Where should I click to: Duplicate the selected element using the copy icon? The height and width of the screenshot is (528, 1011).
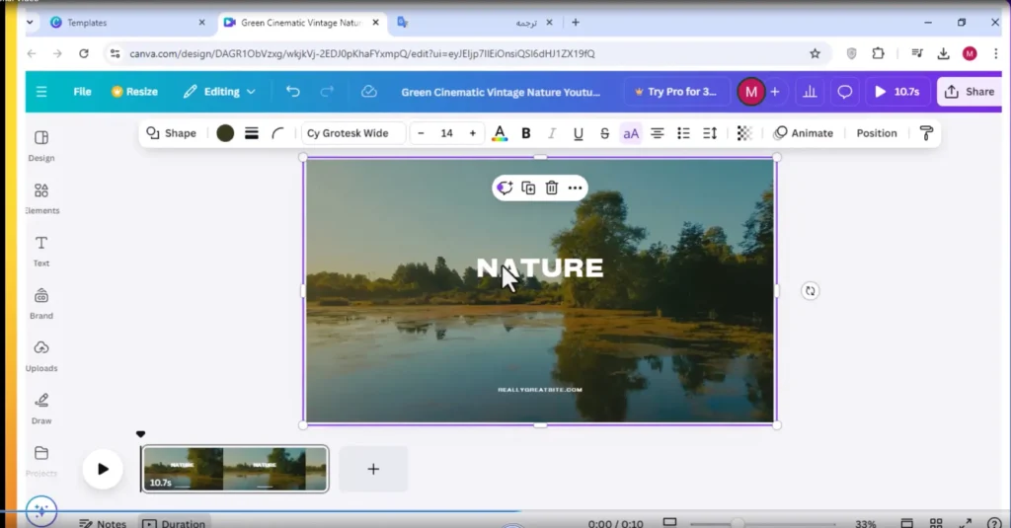tap(528, 188)
